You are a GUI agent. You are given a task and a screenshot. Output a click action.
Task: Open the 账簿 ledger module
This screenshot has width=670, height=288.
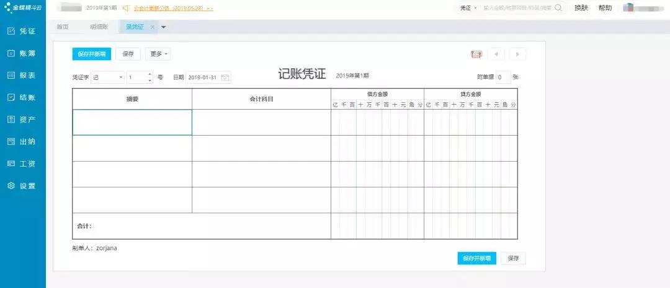point(22,53)
